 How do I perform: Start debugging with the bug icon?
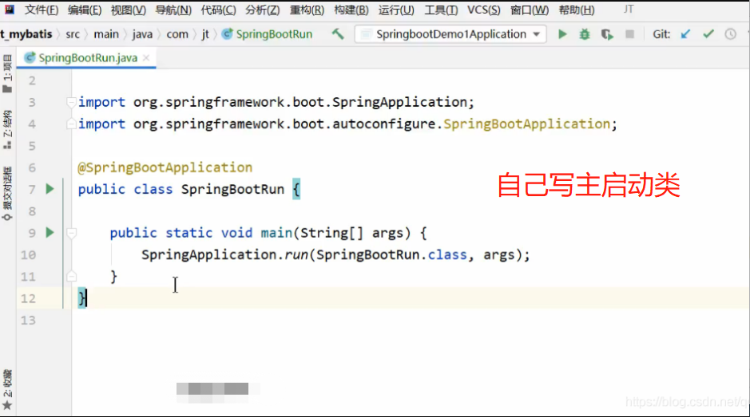coord(585,34)
